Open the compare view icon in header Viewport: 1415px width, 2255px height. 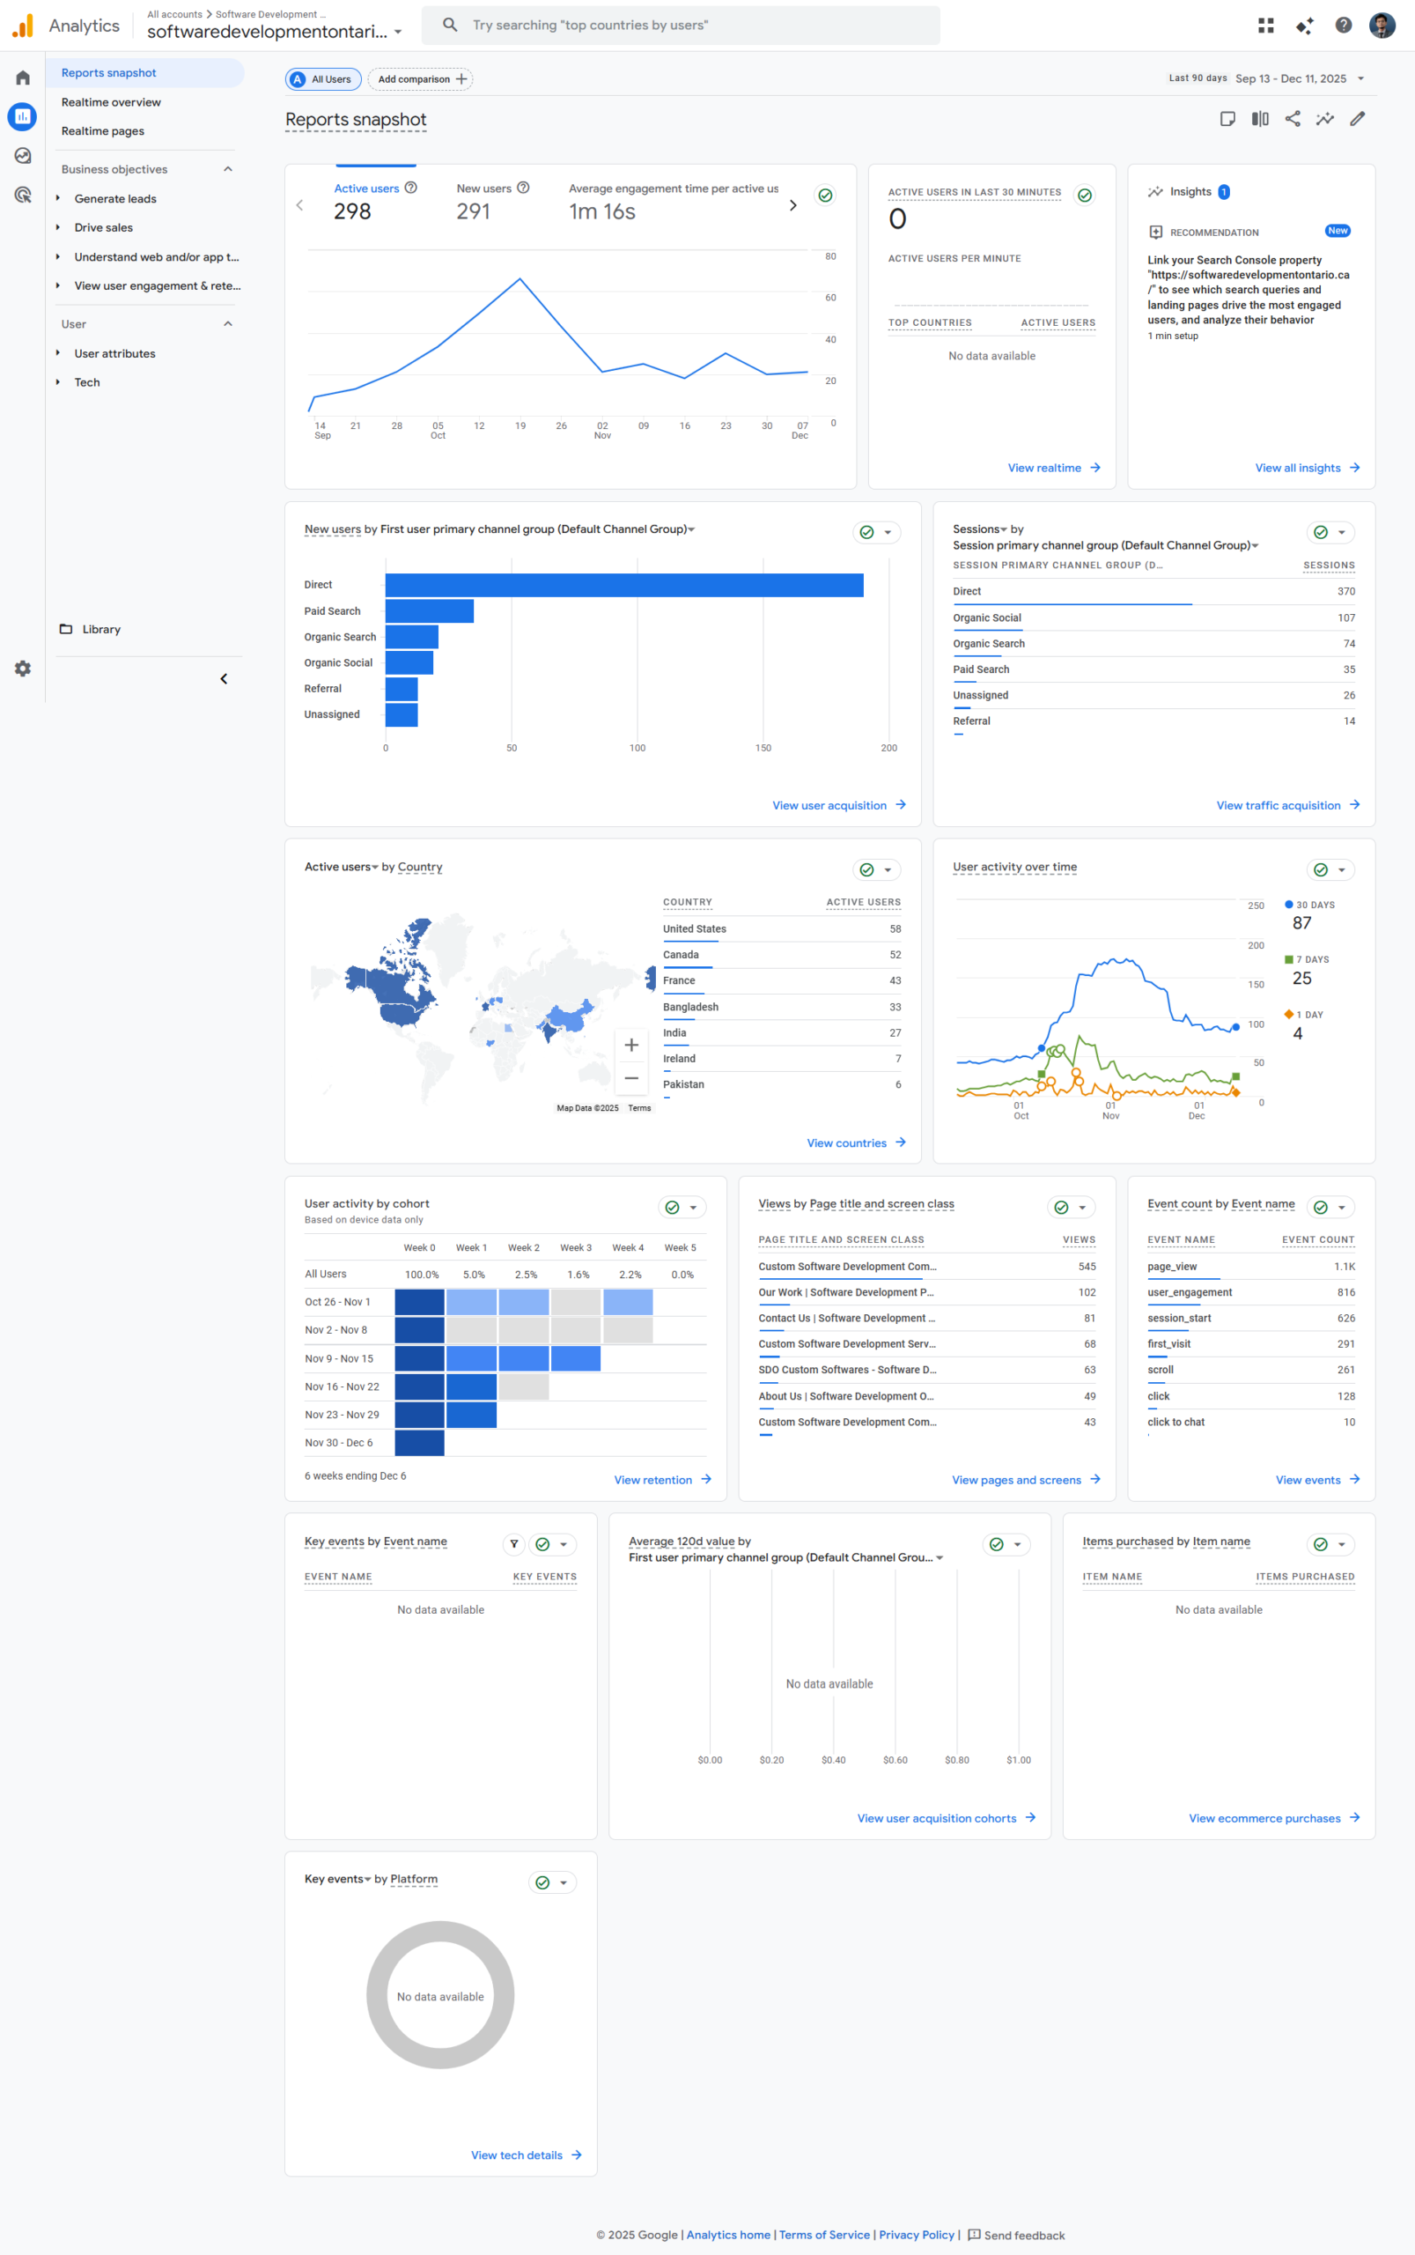coord(1260,119)
